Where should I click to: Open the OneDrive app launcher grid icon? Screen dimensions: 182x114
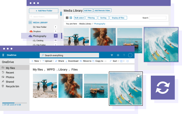pos(3,55)
